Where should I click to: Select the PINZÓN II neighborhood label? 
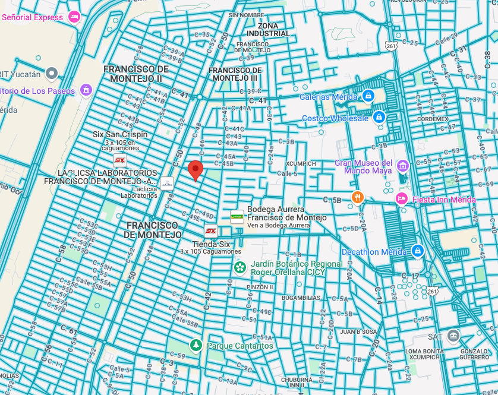tap(260, 287)
